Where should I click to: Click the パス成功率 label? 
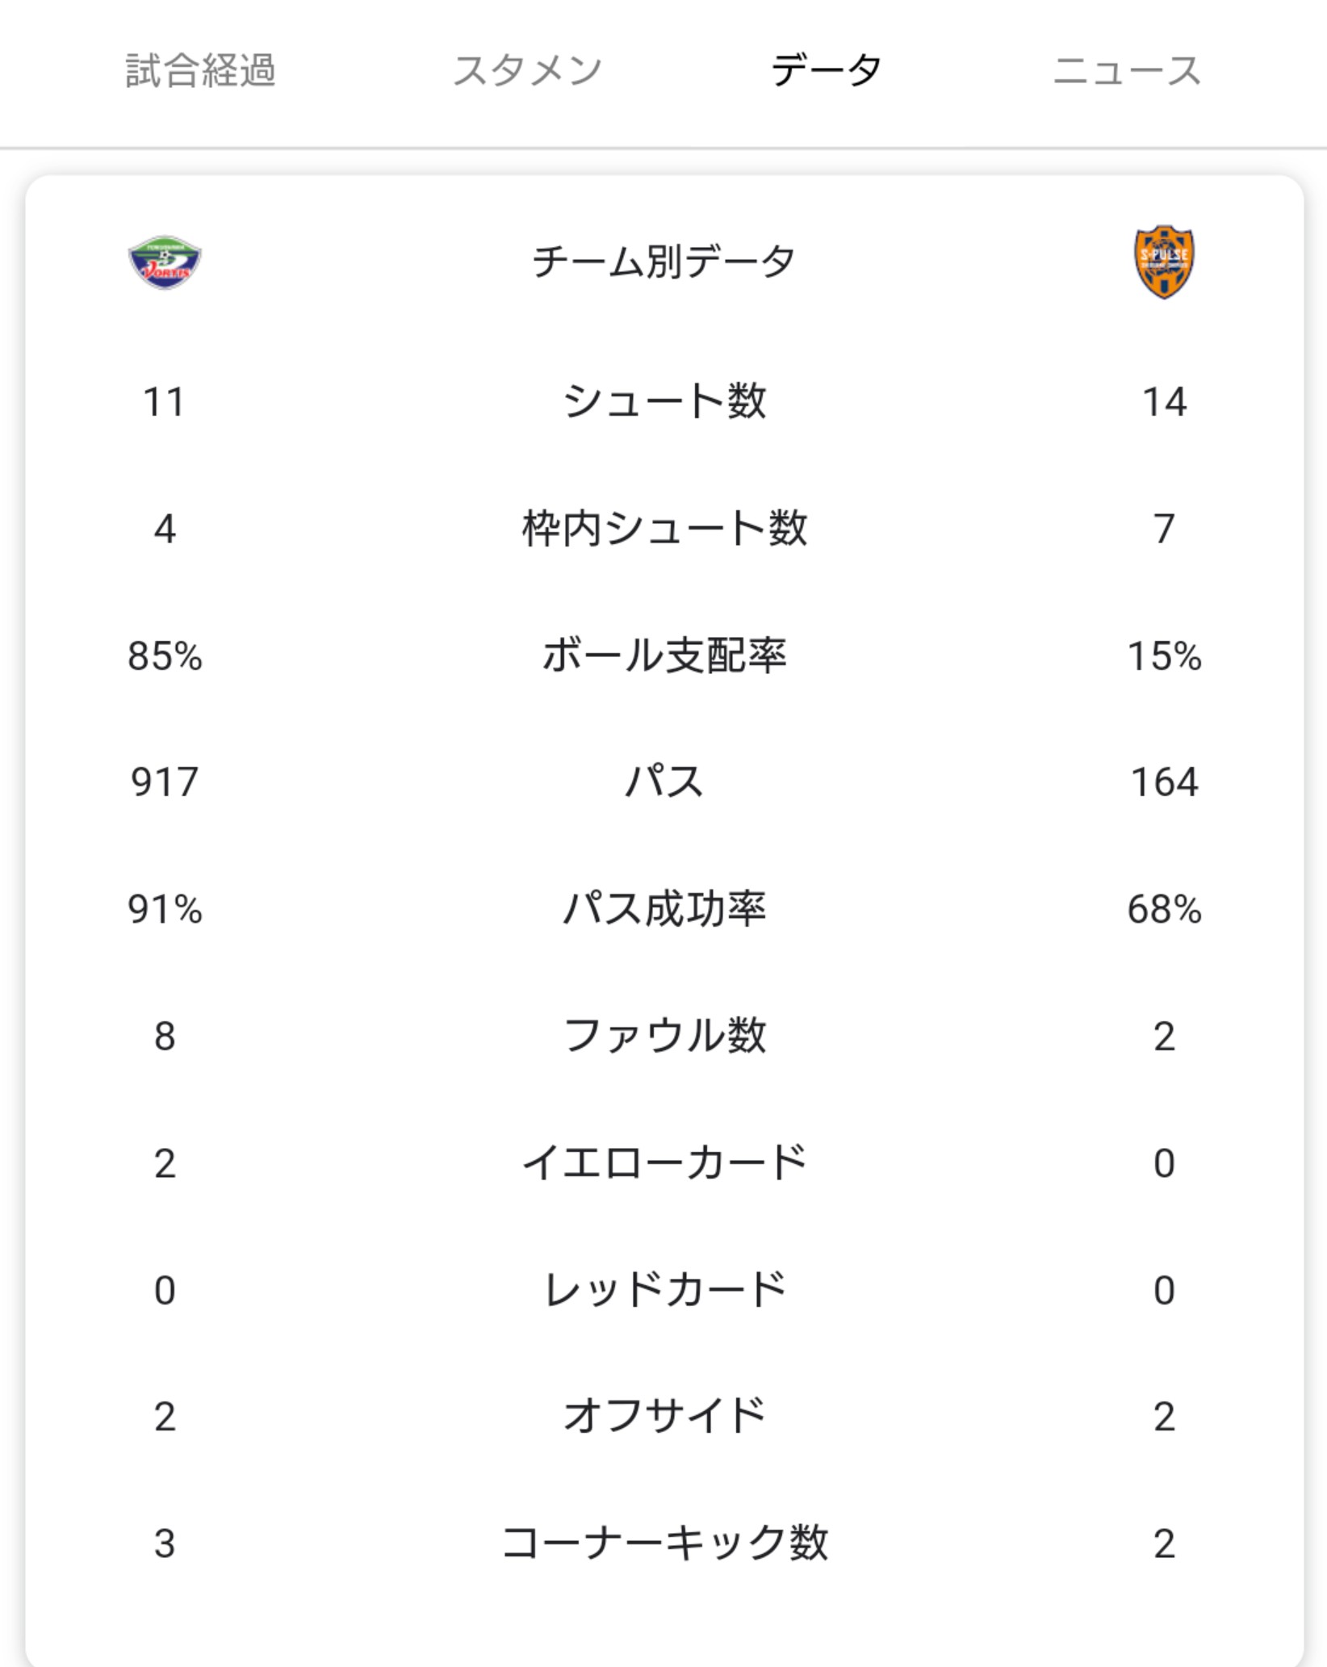pos(663,909)
